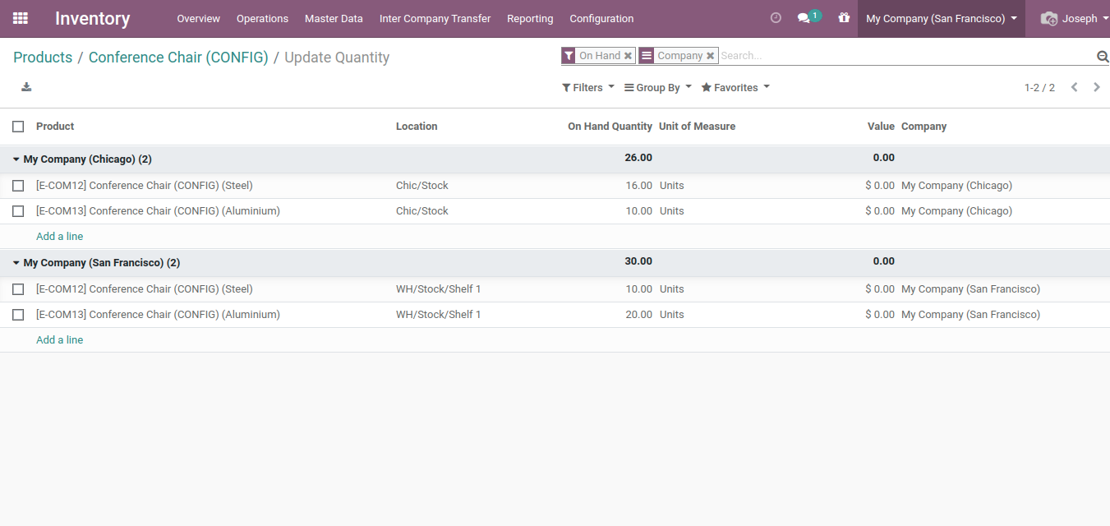Remove the On Hand filter tag
The width and height of the screenshot is (1110, 526).
coord(628,56)
